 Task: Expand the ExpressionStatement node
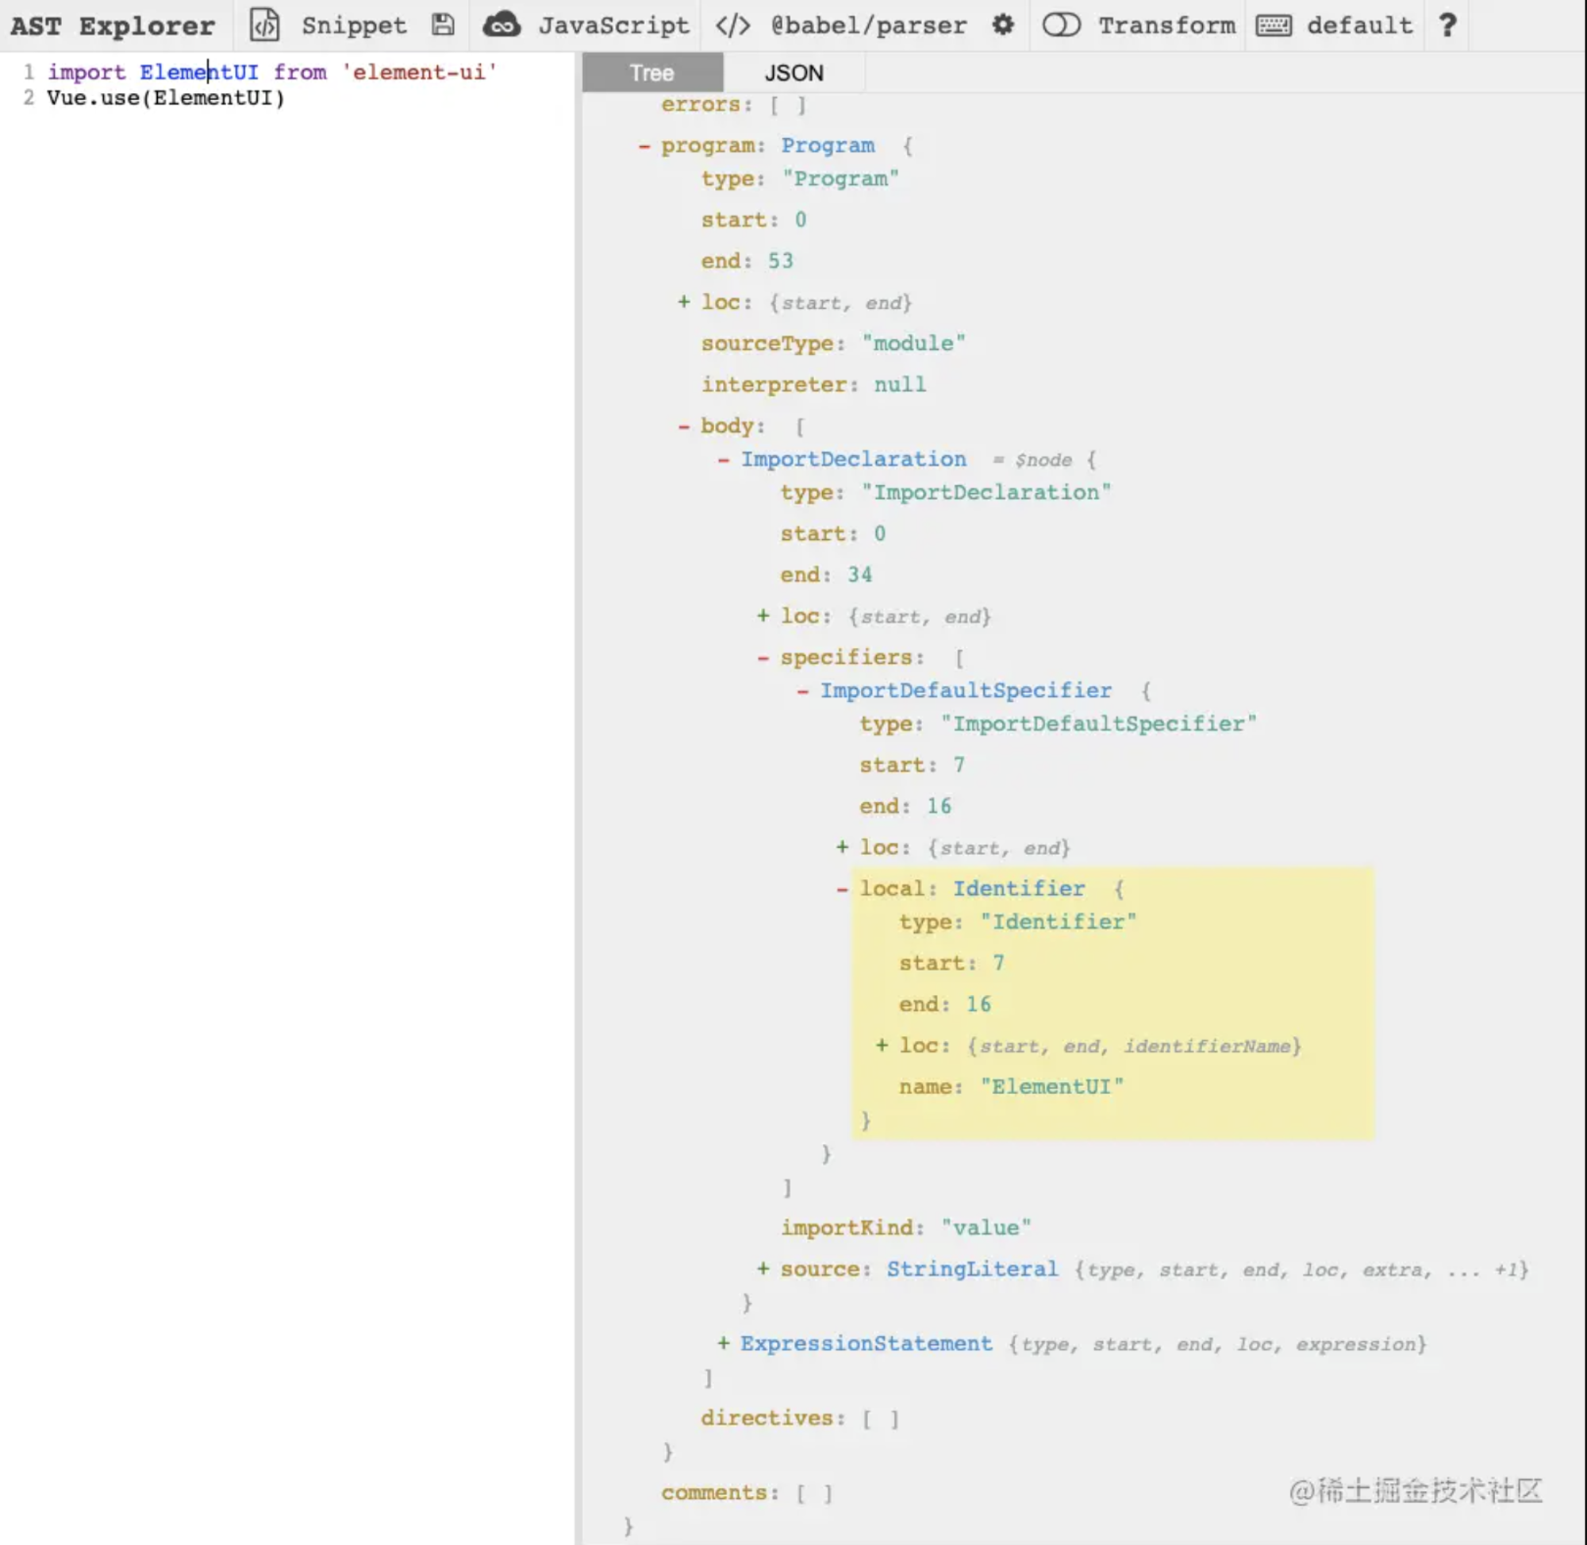724,1344
